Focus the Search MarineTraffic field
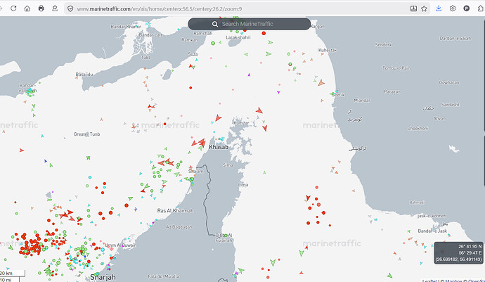Viewport: 485px width, 282px height. (x=250, y=24)
